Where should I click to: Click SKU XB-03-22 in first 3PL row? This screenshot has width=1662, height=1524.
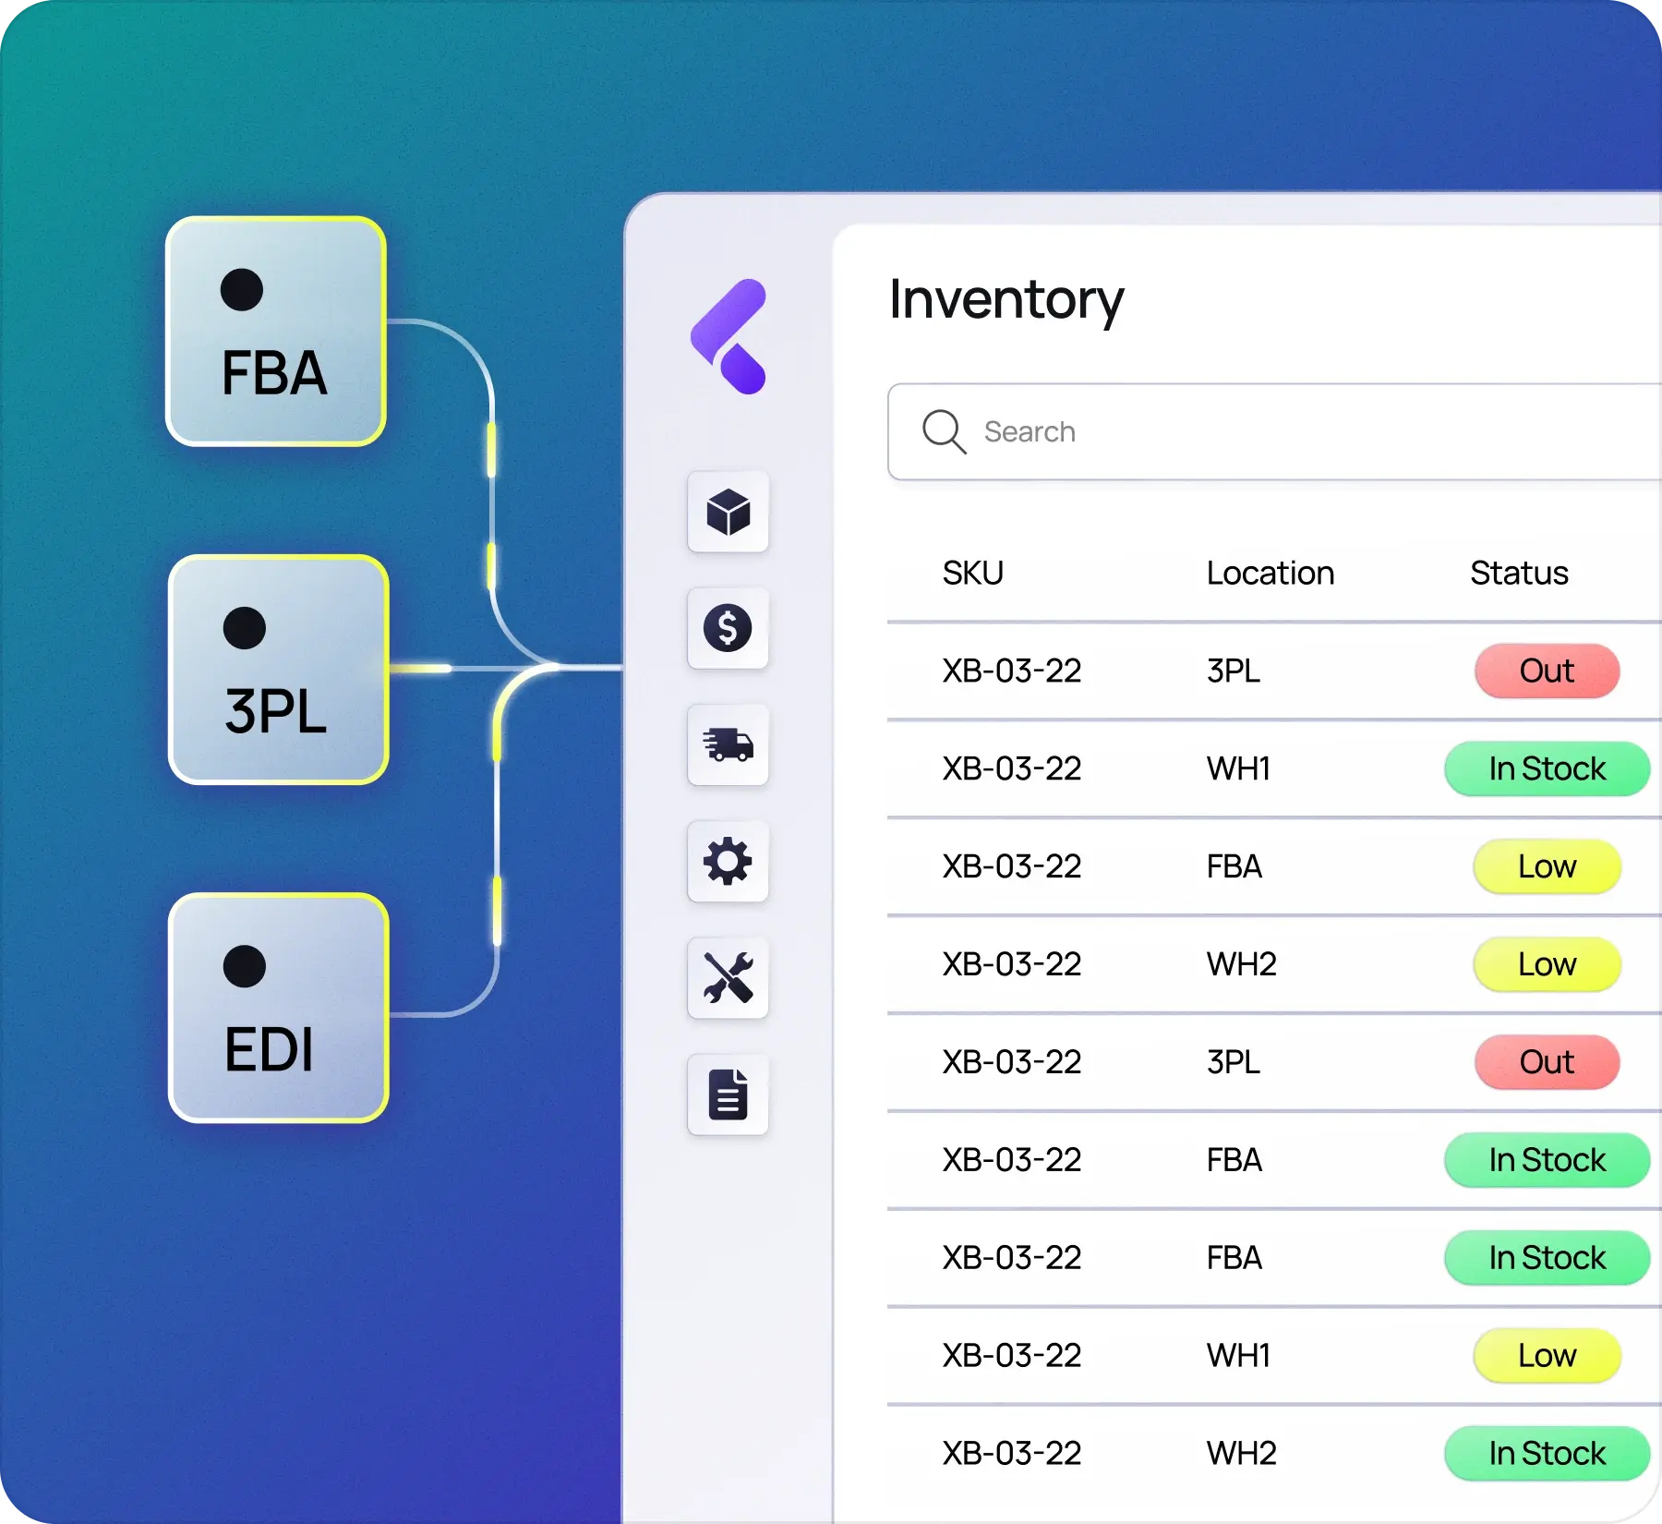point(1011,671)
